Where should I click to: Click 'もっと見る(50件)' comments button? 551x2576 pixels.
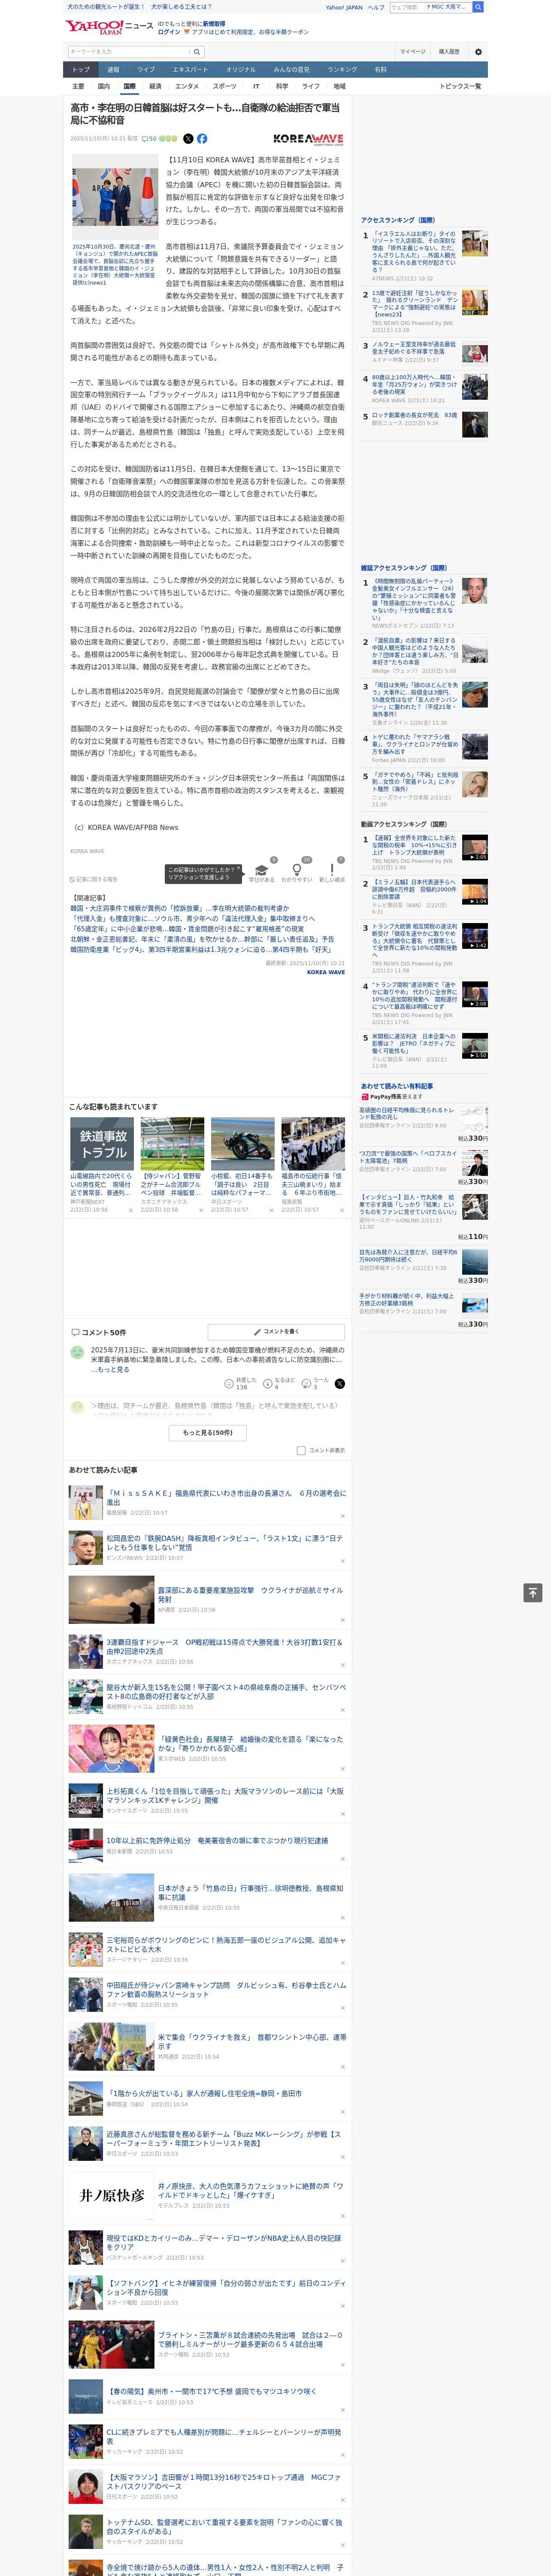click(208, 1433)
